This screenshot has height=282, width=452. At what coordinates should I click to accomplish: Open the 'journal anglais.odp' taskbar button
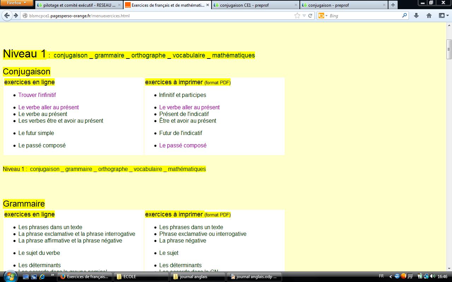tap(254, 277)
